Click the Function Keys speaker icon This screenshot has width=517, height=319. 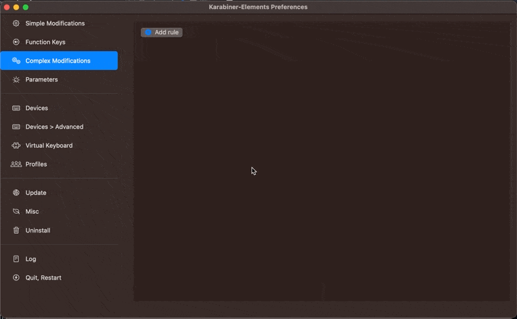pyautogui.click(x=16, y=42)
